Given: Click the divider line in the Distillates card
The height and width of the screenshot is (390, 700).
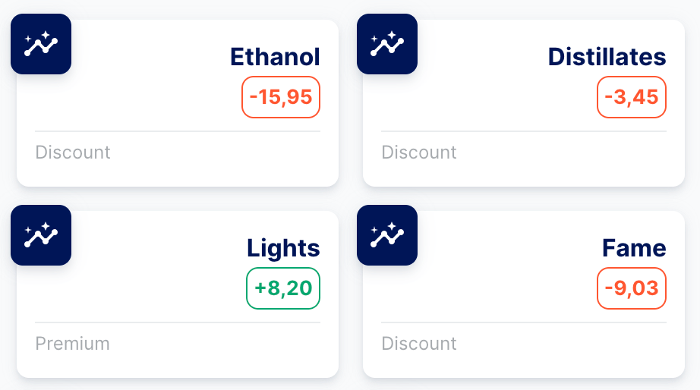Looking at the screenshot, I should (524, 131).
